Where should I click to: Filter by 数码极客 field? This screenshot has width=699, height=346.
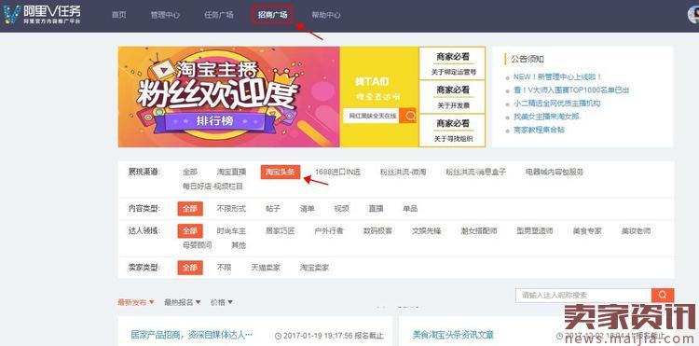point(377,231)
